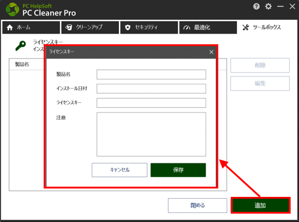The width and height of the screenshot is (299, 222).
Task: Focus the 製品名 input field
Action: pos(151,74)
